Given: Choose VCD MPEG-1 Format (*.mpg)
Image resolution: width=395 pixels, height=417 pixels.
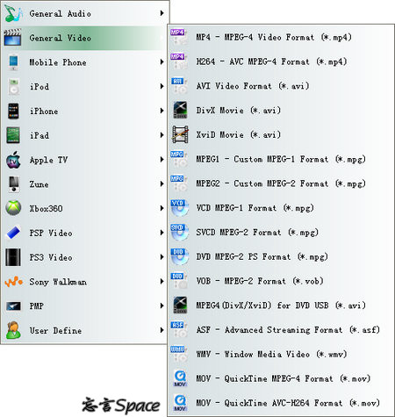Looking at the screenshot, I should [281, 208].
